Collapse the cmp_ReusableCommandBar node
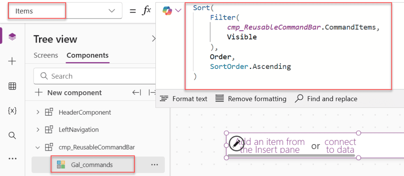The width and height of the screenshot is (404, 176). coord(38,147)
